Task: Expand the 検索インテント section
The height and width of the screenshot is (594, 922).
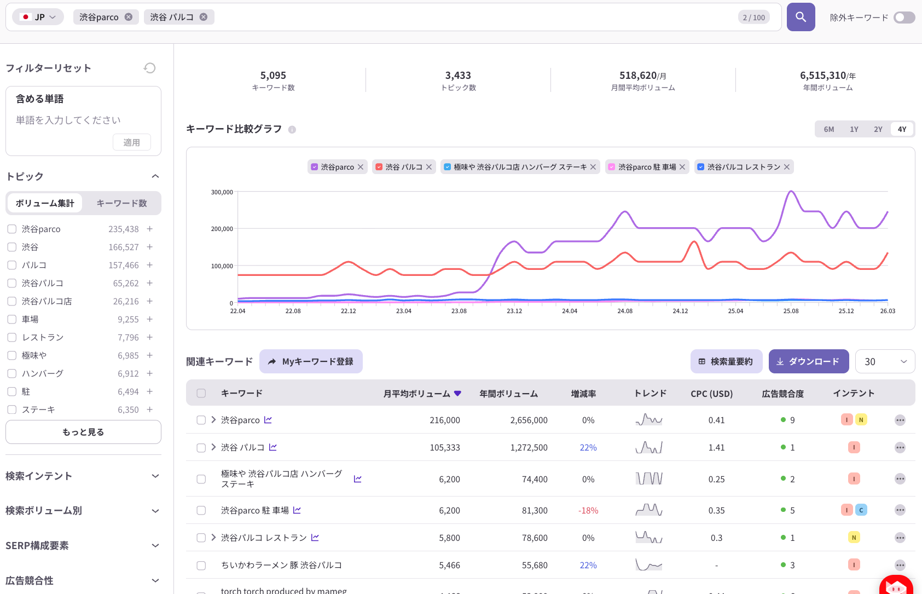Action: tap(155, 476)
